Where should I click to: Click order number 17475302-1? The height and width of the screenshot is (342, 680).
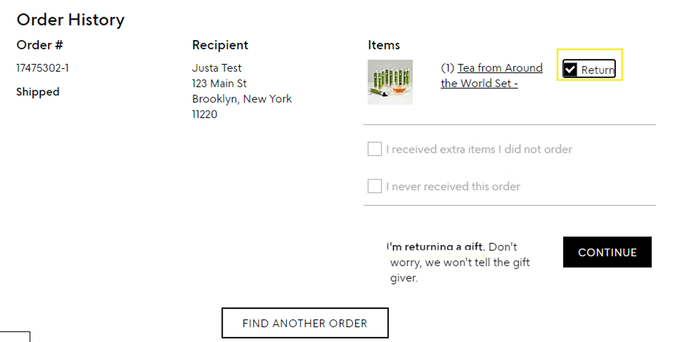coord(43,68)
